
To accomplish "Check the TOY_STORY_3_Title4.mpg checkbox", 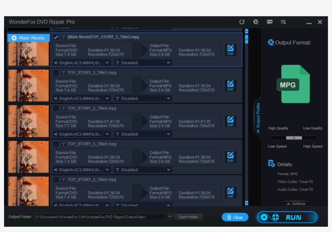I will (56, 108).
